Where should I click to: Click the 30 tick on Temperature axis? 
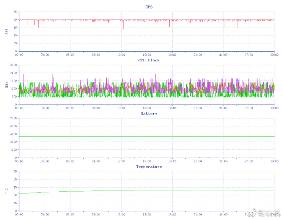tap(15, 195)
